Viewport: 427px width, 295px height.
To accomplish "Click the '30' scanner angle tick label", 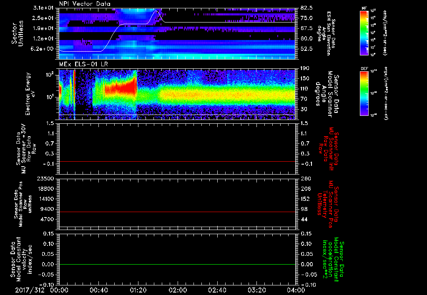I will (304, 110).
